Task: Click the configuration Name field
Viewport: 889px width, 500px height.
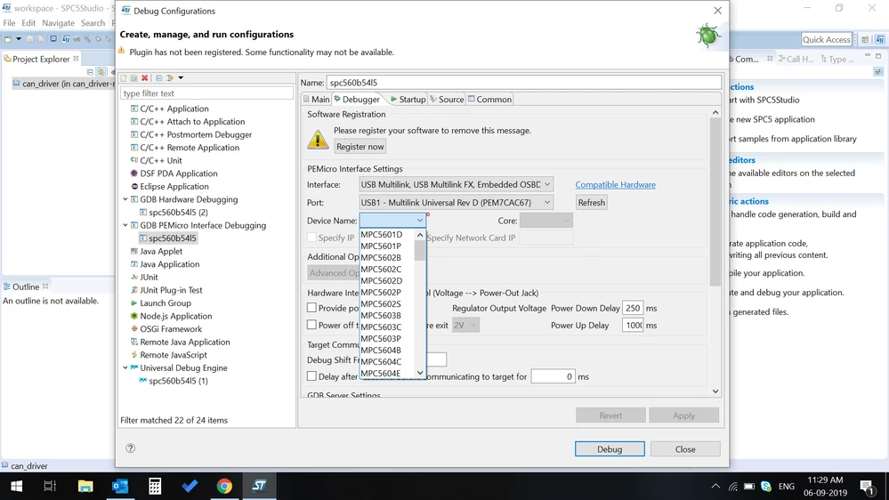Action: (x=524, y=83)
